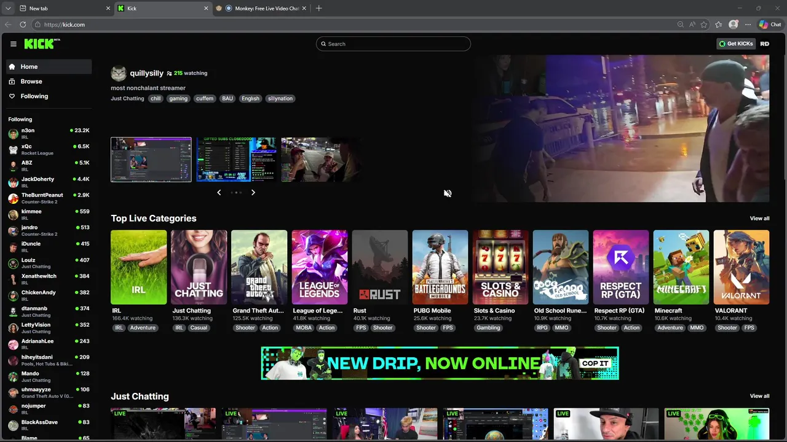The image size is (787, 442).
Task: Open the Respect RP (GTA) category card
Action: tap(620, 267)
